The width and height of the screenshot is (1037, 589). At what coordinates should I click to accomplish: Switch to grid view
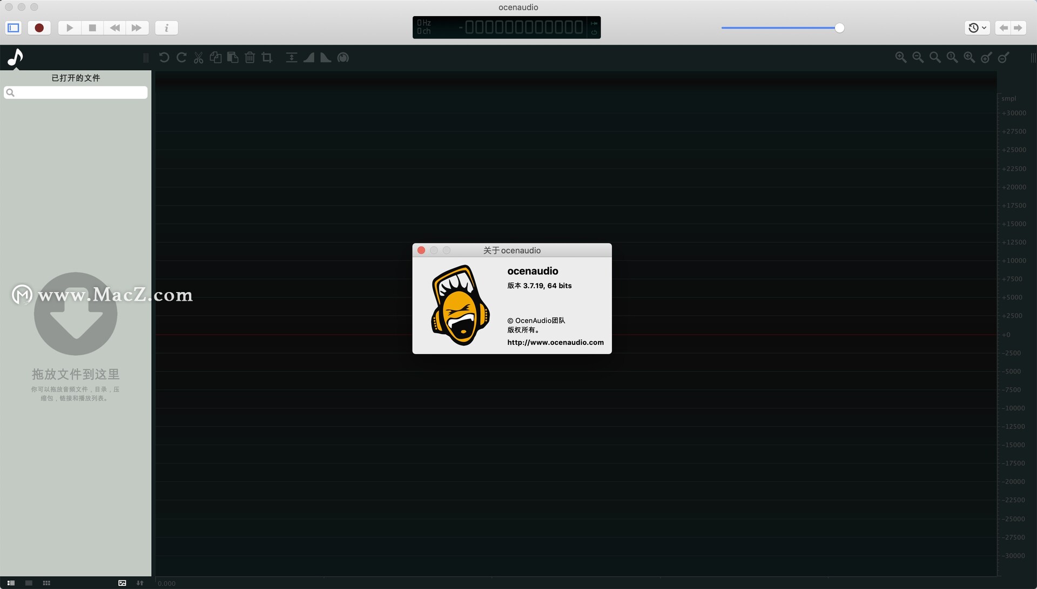(46, 583)
